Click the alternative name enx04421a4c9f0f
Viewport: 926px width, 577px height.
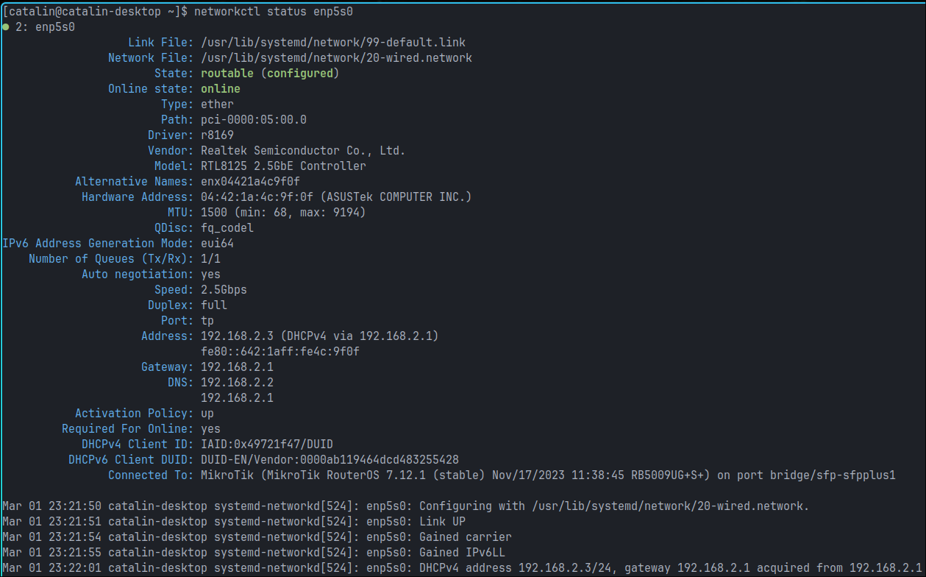250,181
